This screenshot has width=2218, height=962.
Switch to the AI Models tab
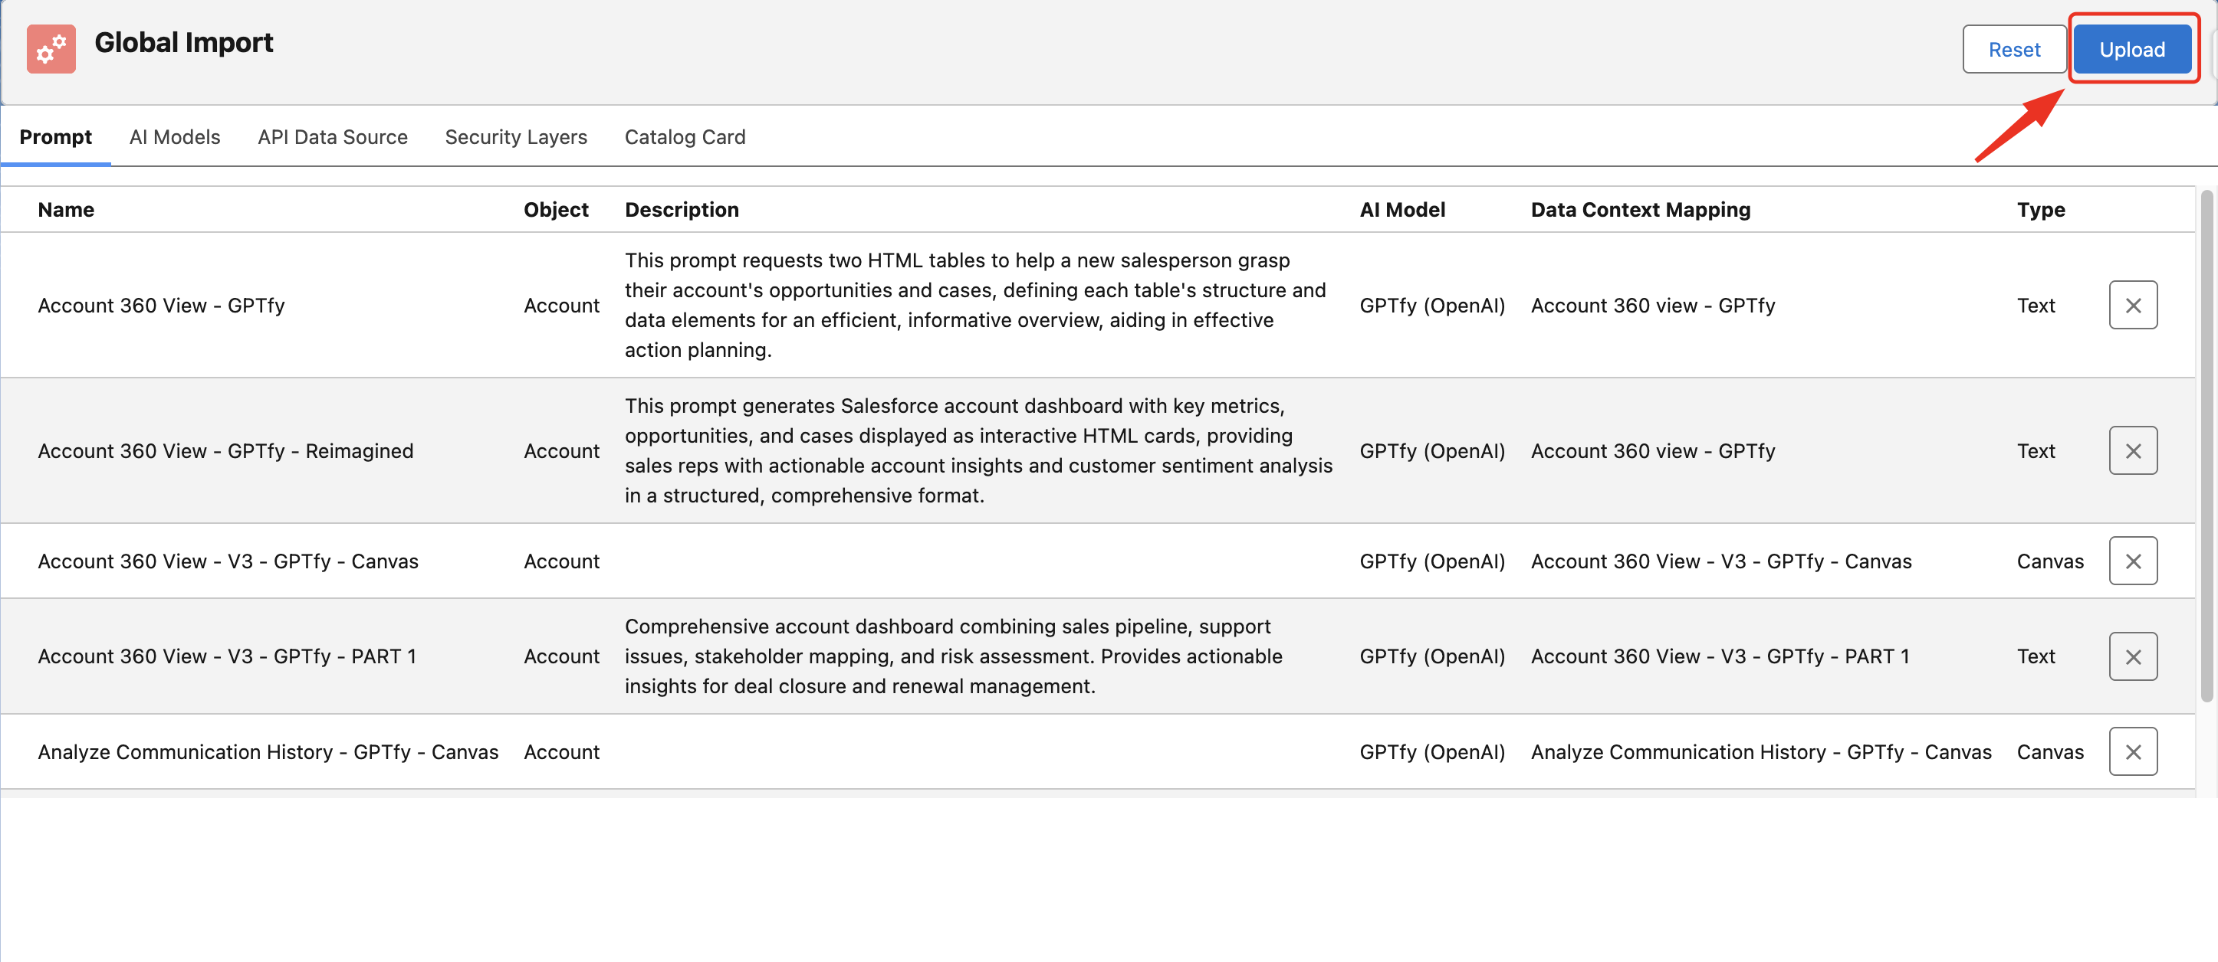pyautogui.click(x=175, y=137)
